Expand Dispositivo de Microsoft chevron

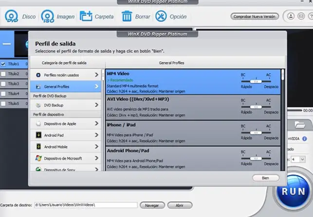coord(96,158)
